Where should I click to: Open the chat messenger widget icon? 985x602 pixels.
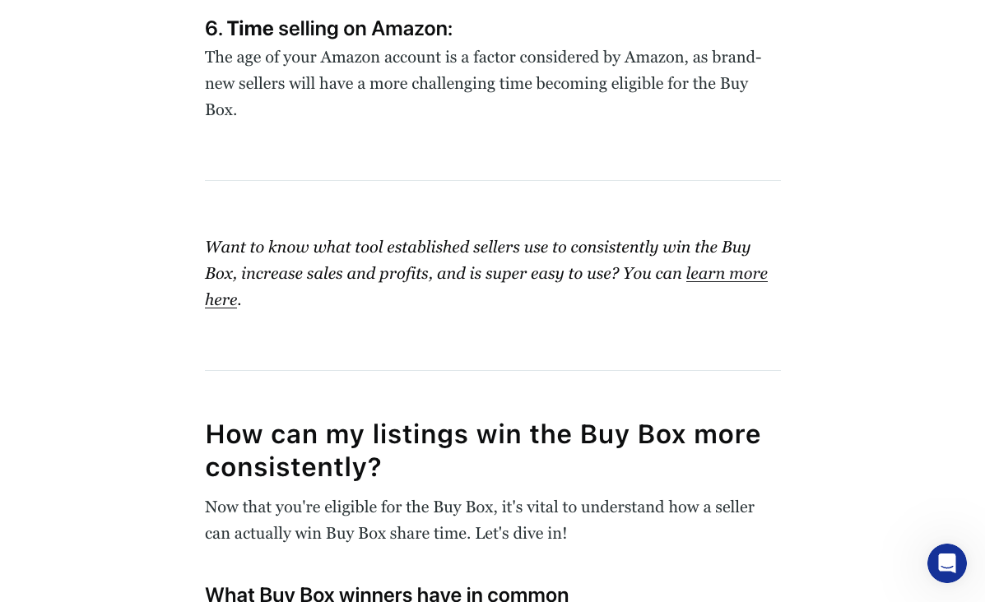point(946,563)
